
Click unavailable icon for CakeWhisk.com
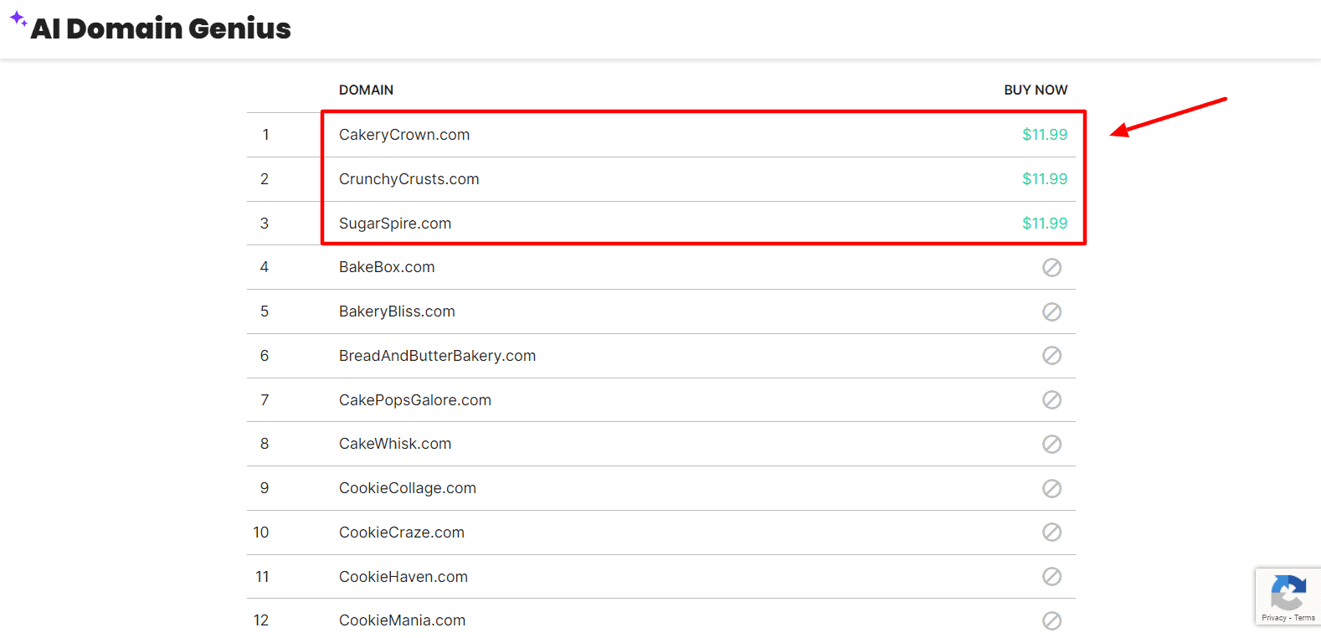pos(1051,444)
